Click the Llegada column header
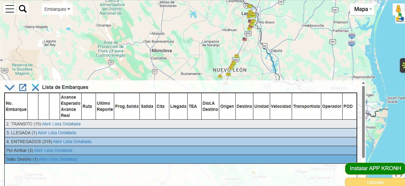The height and width of the screenshot is (186, 405). pos(178,106)
